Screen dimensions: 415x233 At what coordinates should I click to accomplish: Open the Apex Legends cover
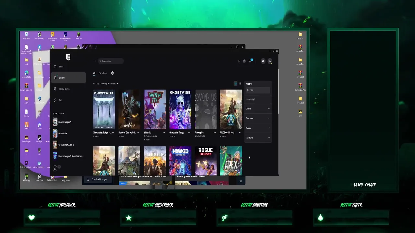[x=231, y=161]
